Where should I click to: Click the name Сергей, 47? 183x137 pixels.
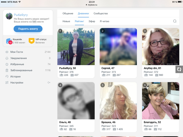click(108, 68)
